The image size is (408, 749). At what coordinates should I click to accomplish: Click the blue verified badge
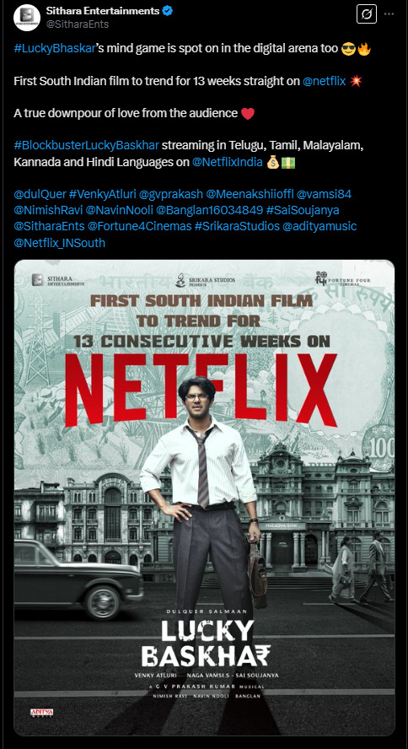pyautogui.click(x=168, y=10)
